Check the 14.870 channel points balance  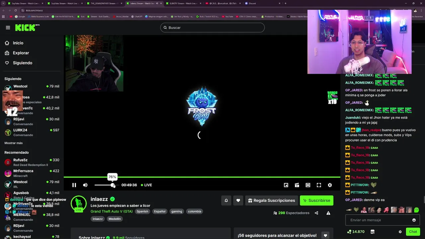click(356, 232)
